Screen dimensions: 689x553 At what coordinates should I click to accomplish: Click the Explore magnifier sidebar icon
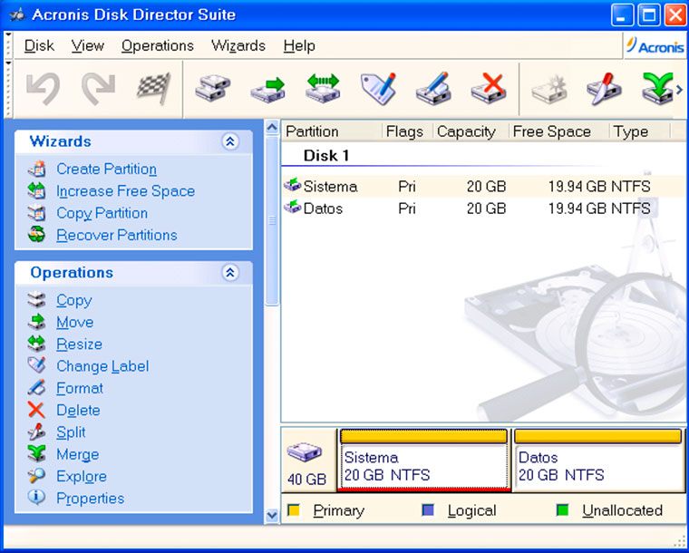(36, 476)
